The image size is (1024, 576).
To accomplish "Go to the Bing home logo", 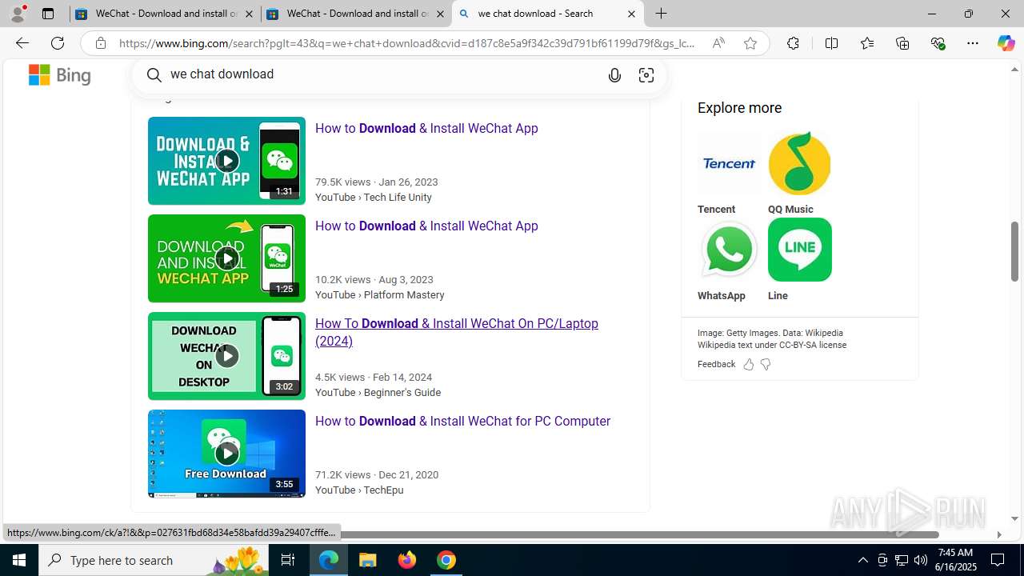I will pos(60,75).
